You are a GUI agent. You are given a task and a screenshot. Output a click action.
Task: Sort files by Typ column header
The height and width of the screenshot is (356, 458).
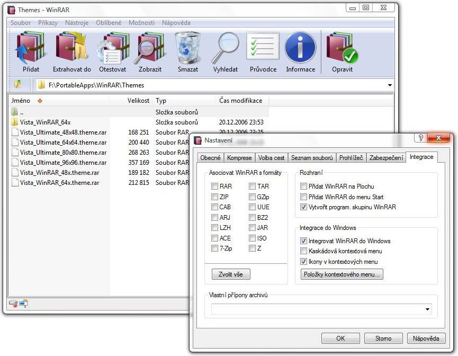click(x=183, y=101)
